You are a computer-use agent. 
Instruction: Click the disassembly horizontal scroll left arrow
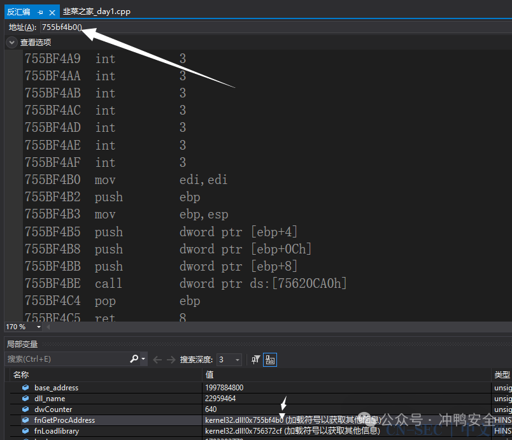(x=48, y=327)
